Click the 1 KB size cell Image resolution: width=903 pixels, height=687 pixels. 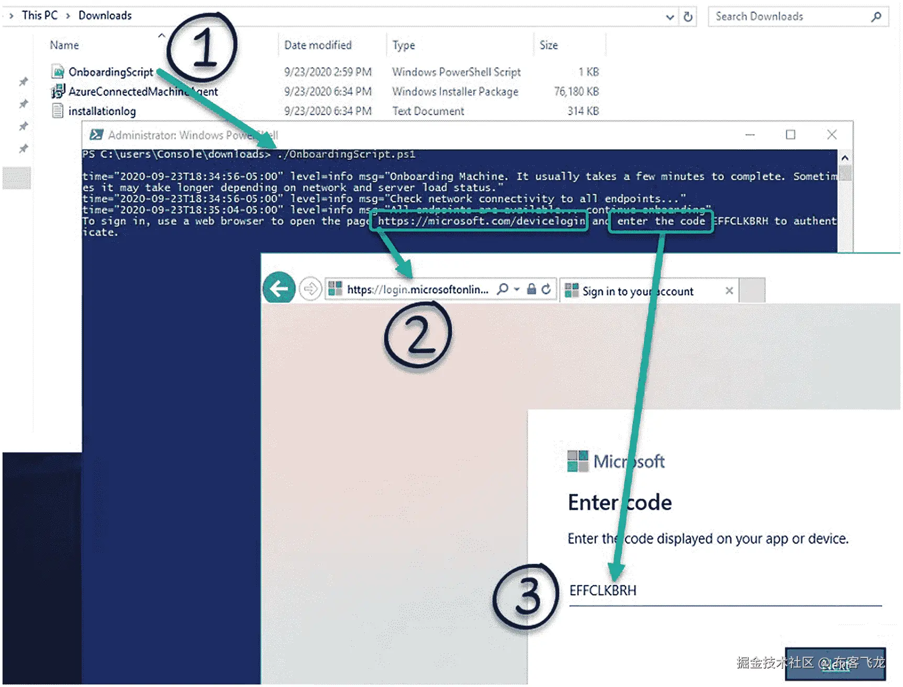click(x=588, y=72)
